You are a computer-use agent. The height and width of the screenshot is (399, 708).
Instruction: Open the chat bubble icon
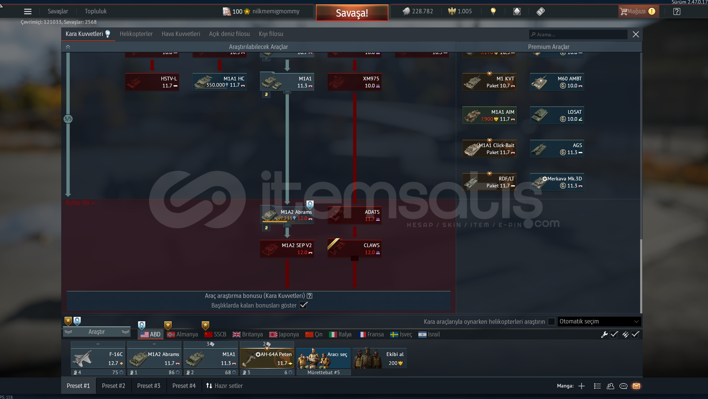coord(623,386)
